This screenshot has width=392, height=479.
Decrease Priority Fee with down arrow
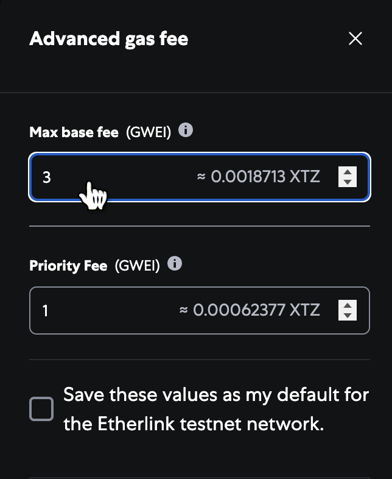[347, 315]
